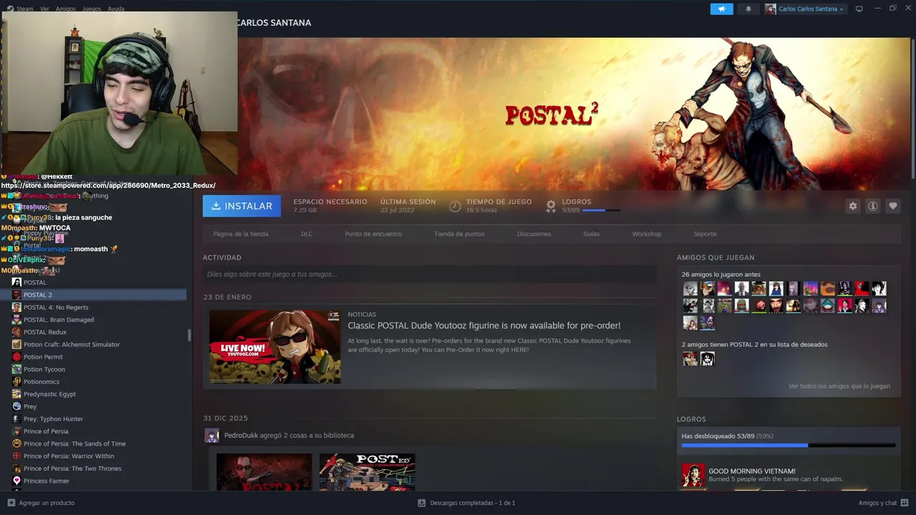The height and width of the screenshot is (515, 916).
Task: Open the Ver menu
Action: pyautogui.click(x=44, y=9)
